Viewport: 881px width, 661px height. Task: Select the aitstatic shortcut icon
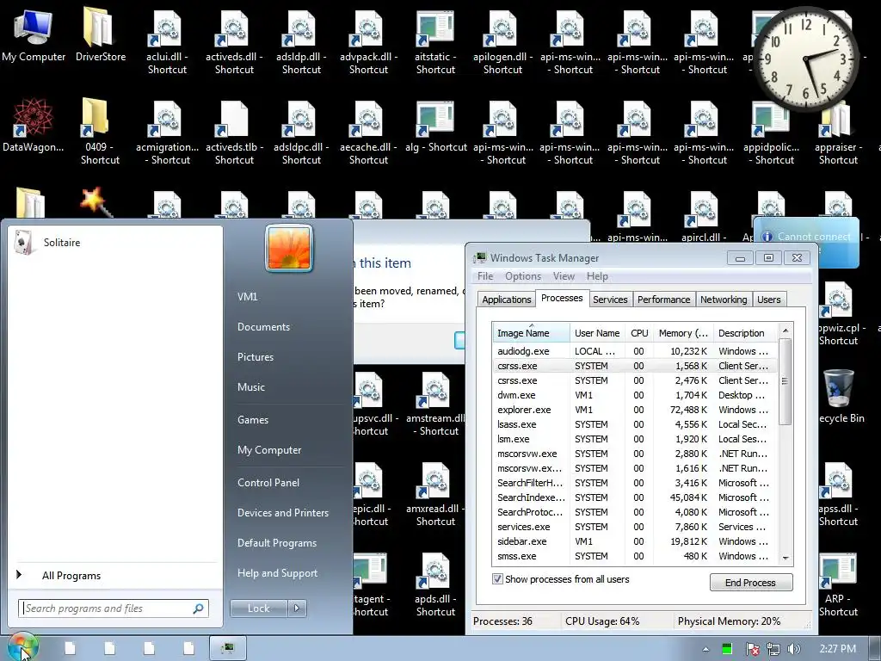tap(435, 42)
